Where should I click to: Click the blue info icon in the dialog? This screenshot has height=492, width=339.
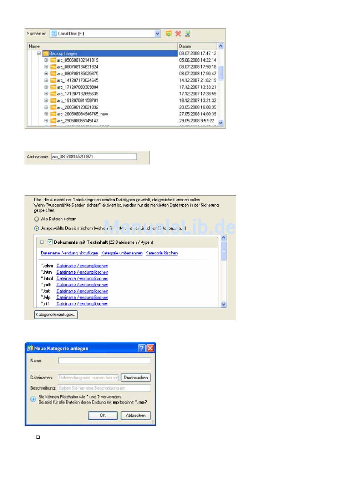[33, 399]
